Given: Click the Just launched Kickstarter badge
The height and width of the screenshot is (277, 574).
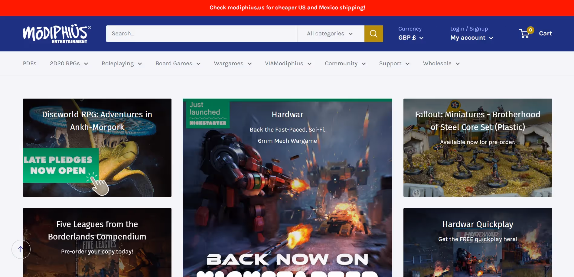Looking at the screenshot, I should click(x=208, y=115).
